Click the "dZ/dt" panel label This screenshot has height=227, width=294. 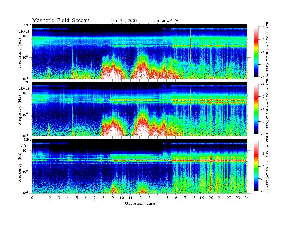pos(24,145)
